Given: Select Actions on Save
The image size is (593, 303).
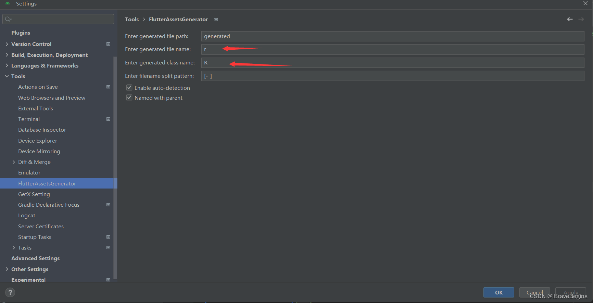Looking at the screenshot, I should 38,87.
